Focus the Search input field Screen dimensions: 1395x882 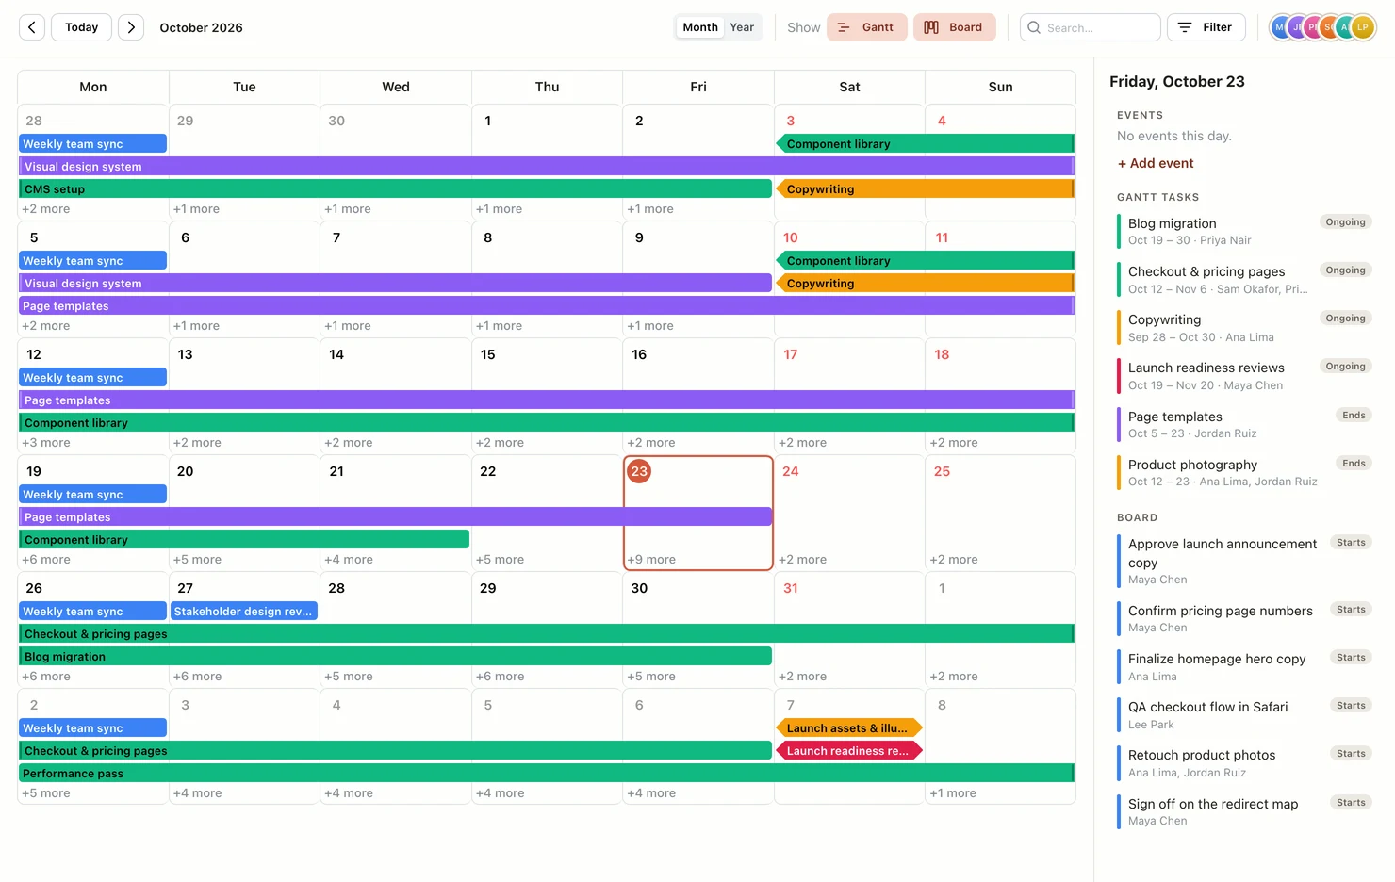[x=1091, y=27]
